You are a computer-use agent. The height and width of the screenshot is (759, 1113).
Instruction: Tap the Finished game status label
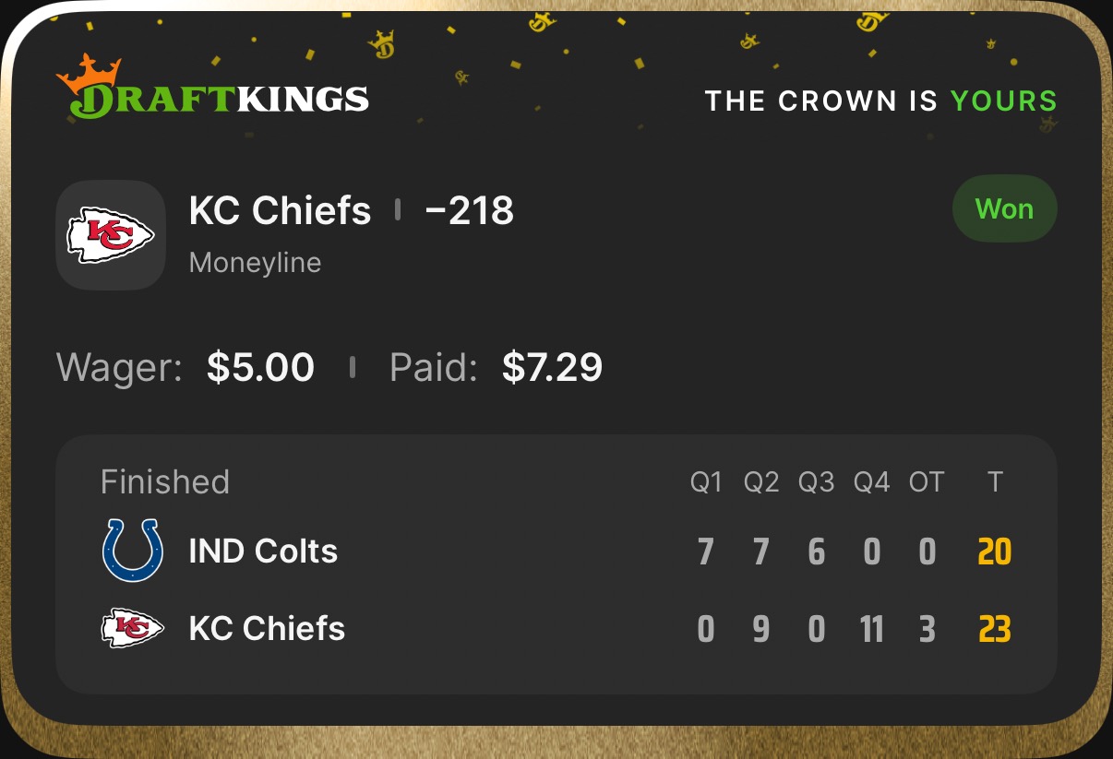164,481
